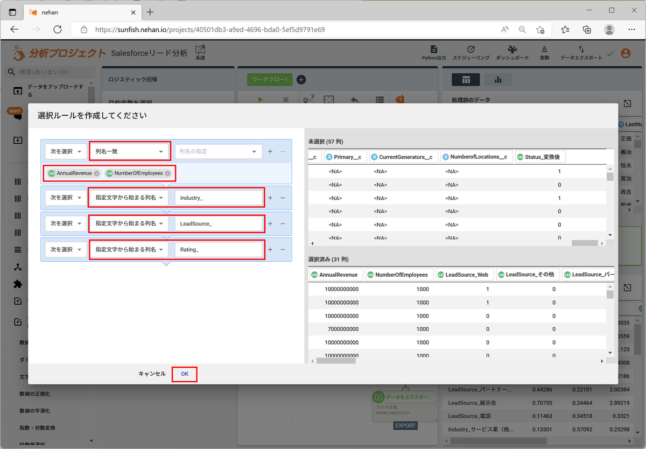The width and height of the screenshot is (646, 449).
Task: Click the fit-to-screen frame icon
Action: (x=329, y=100)
